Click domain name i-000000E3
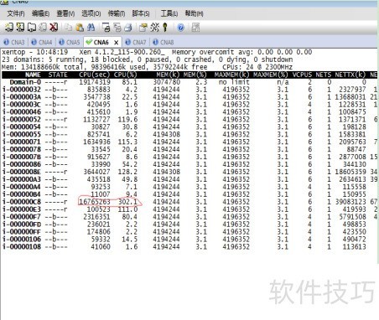This screenshot has width=379, height=320. click(22, 209)
